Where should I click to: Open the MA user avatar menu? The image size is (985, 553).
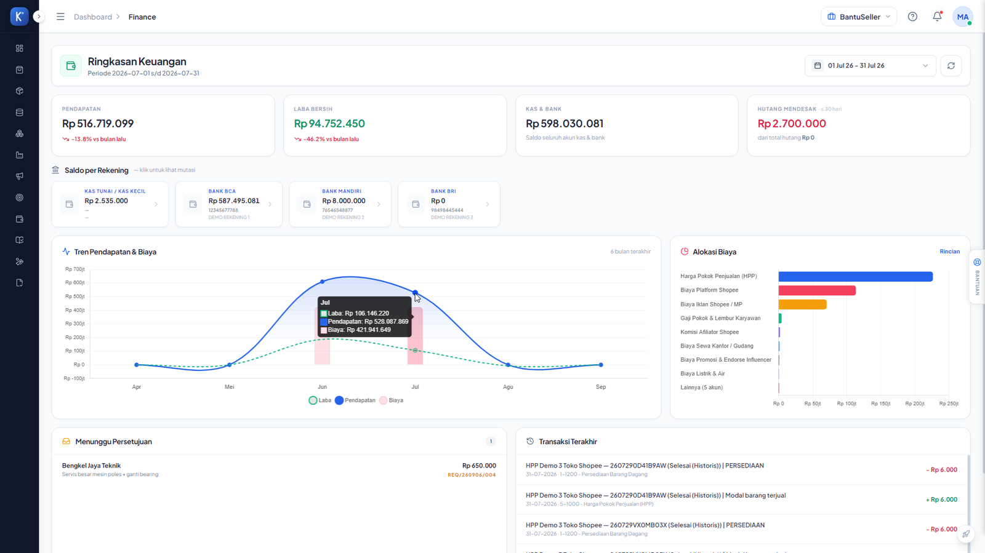pos(962,17)
